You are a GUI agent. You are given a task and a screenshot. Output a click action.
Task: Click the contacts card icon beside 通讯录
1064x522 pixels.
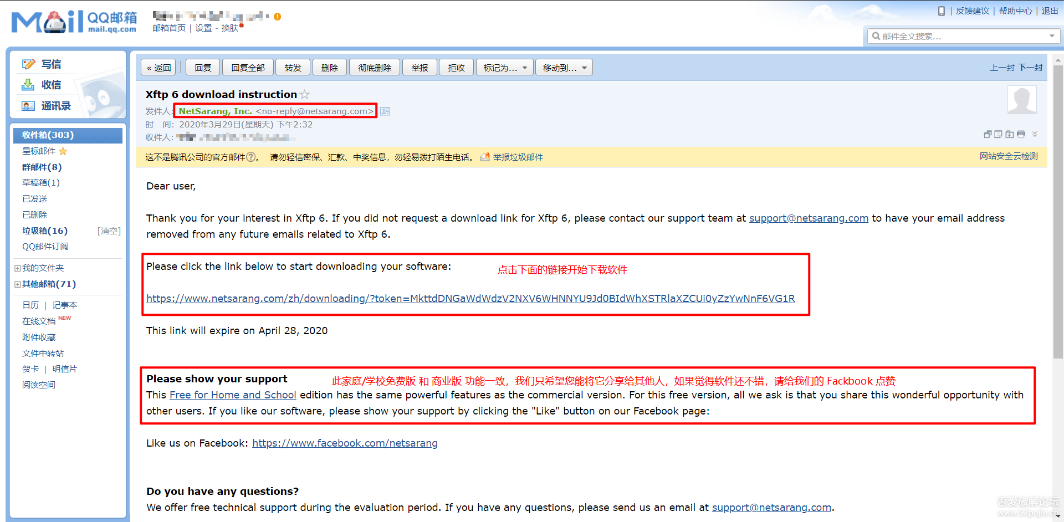pos(28,106)
